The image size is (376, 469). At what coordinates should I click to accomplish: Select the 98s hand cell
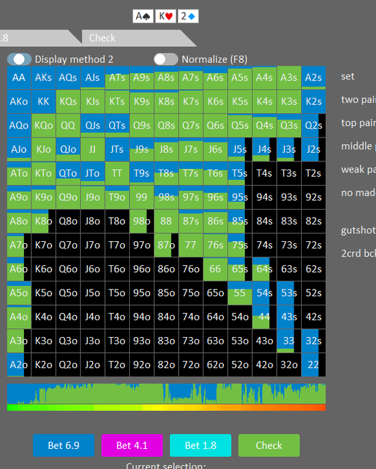[x=166, y=197]
